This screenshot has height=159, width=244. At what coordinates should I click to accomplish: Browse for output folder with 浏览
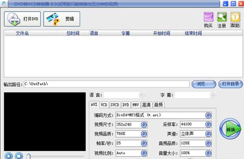click(204, 84)
